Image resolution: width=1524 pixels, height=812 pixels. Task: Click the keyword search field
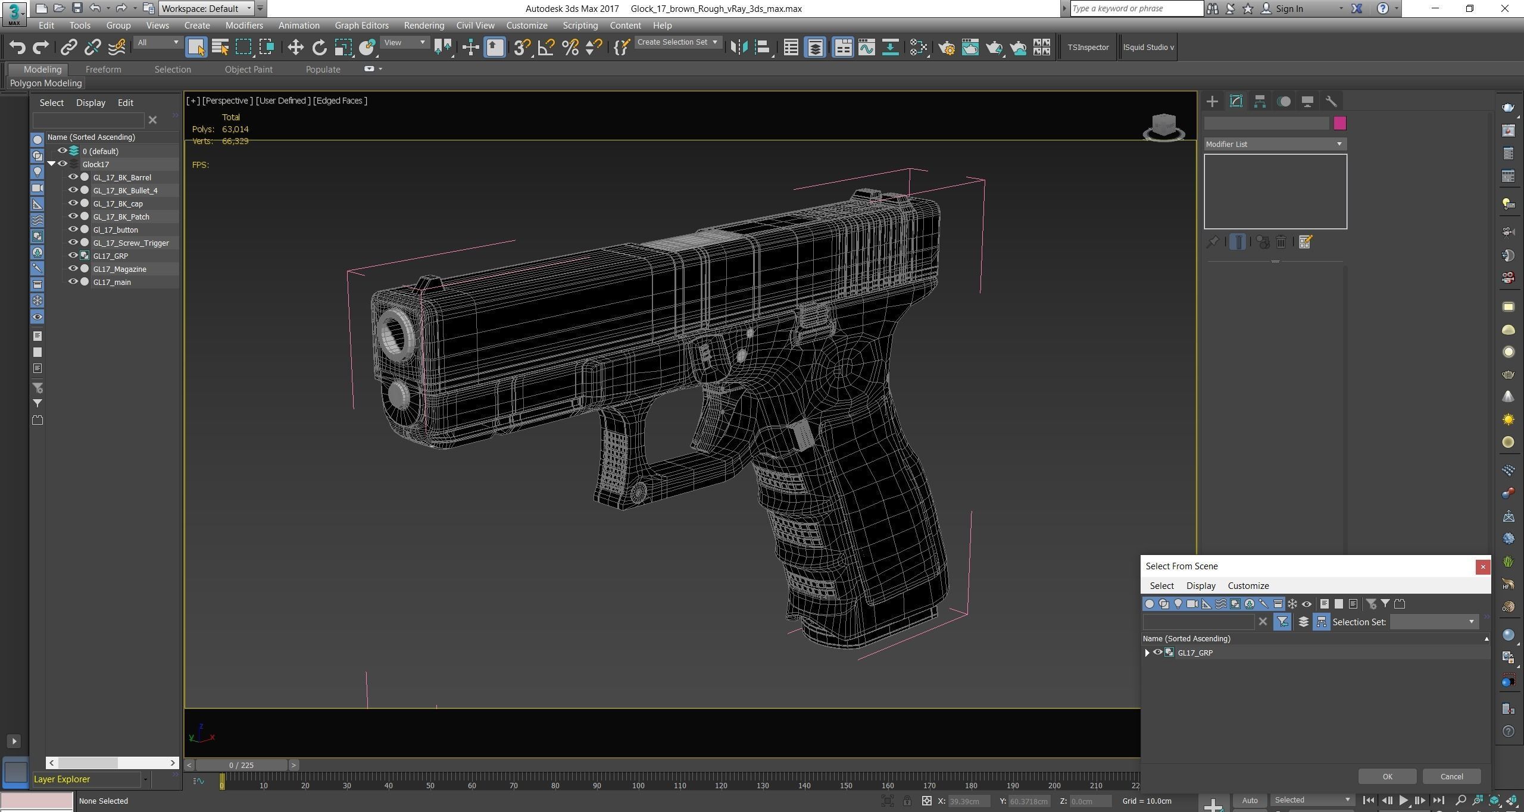click(1136, 8)
